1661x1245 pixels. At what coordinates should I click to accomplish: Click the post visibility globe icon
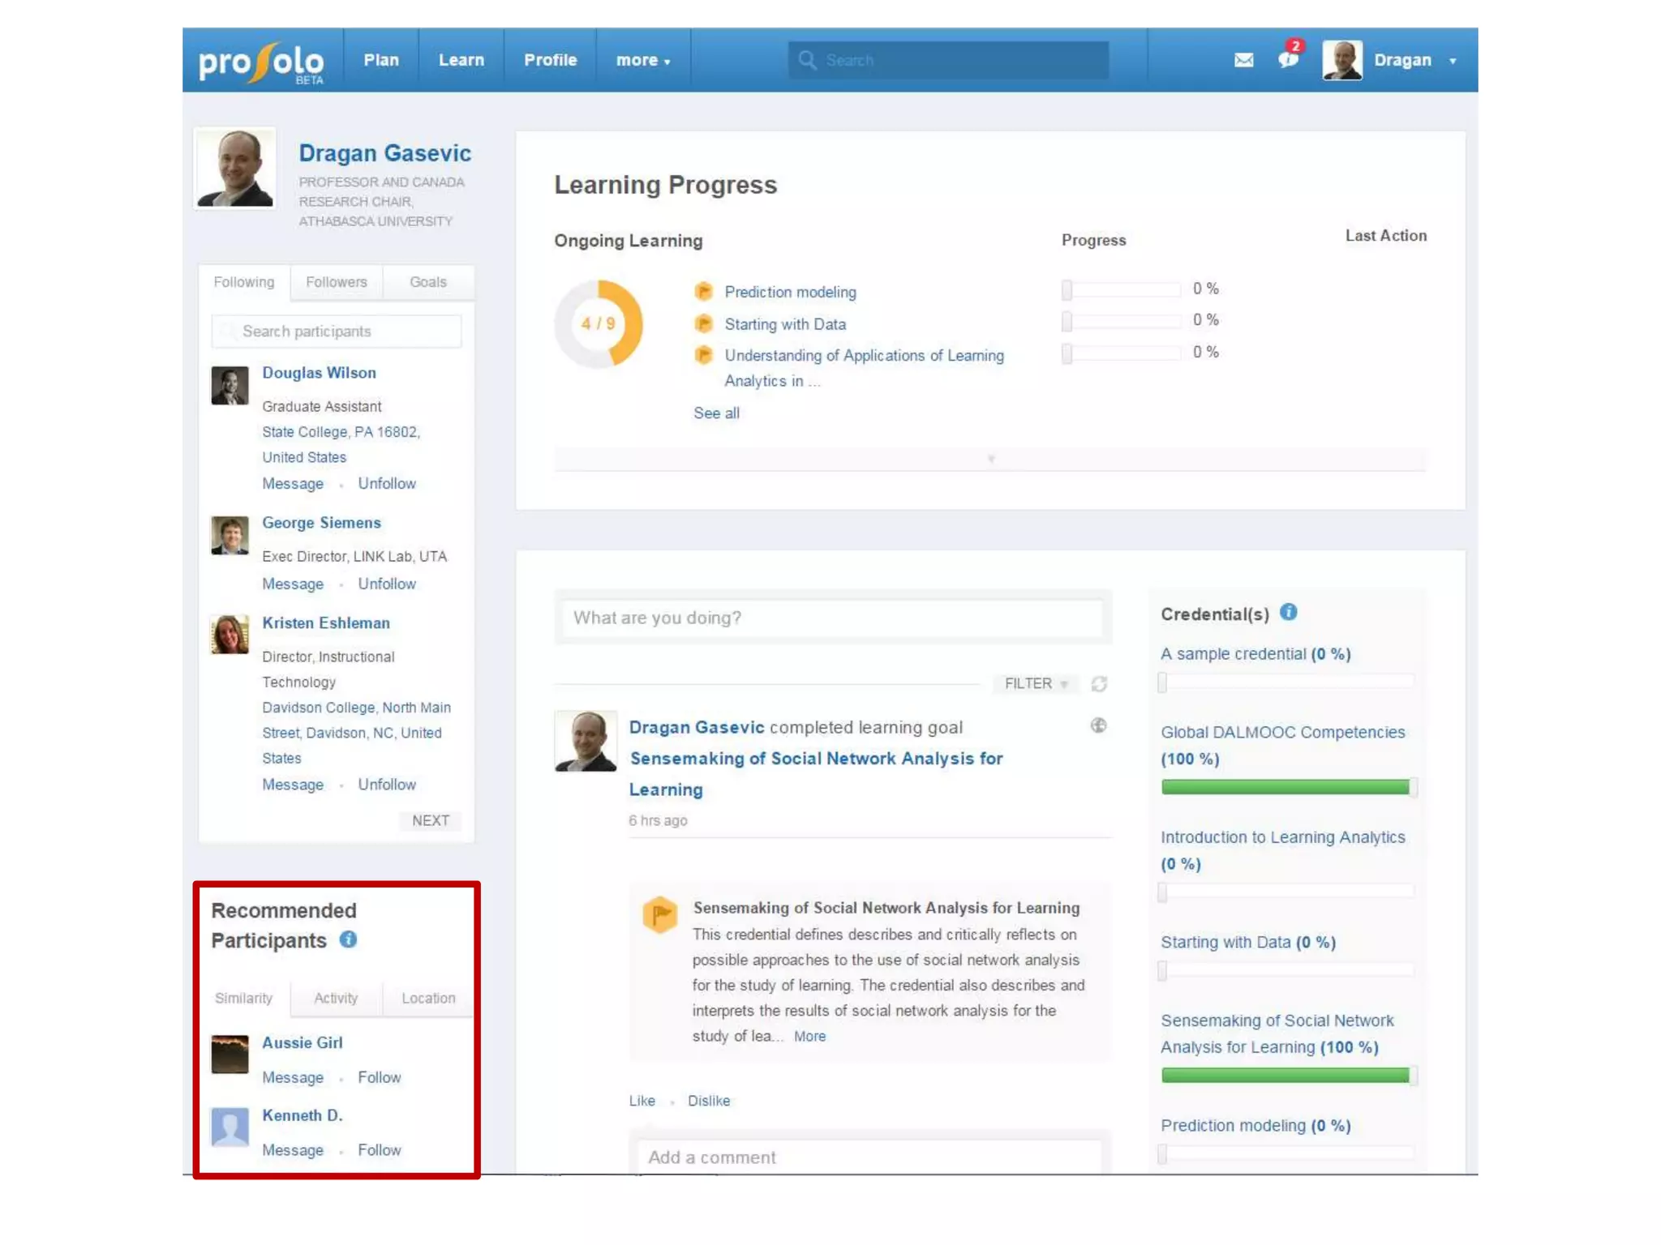tap(1098, 725)
